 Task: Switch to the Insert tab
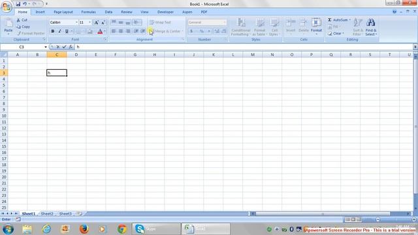(40, 12)
